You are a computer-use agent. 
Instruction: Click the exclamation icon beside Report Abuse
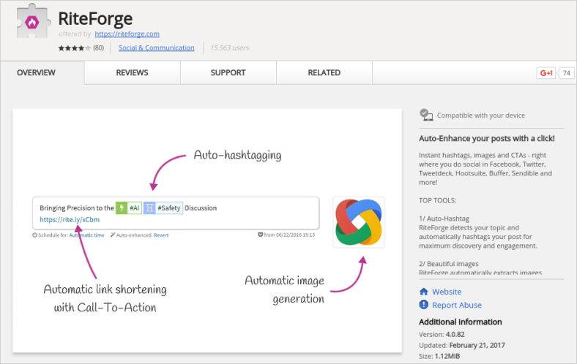tap(423, 305)
